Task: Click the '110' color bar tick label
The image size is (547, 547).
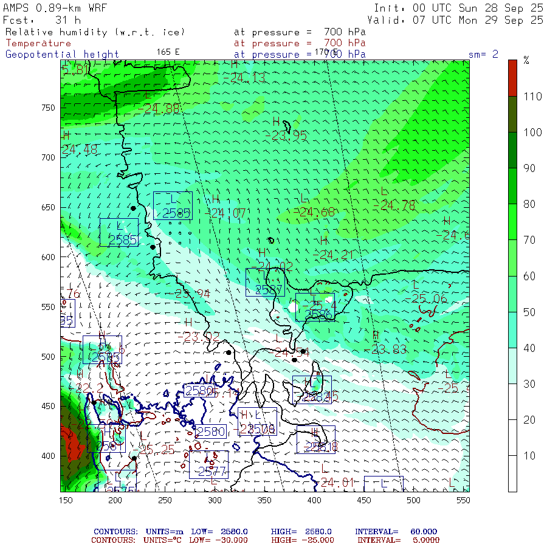Action: (x=532, y=97)
